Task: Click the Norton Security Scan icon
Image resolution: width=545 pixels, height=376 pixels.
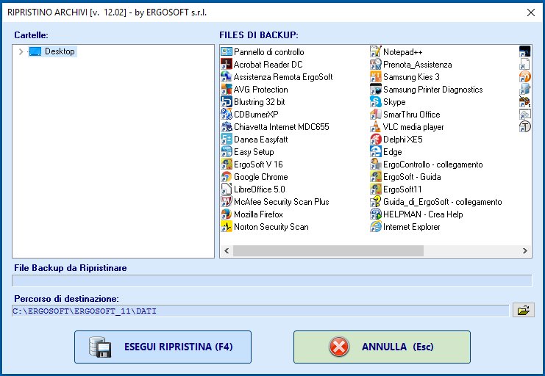Action: pos(227,227)
